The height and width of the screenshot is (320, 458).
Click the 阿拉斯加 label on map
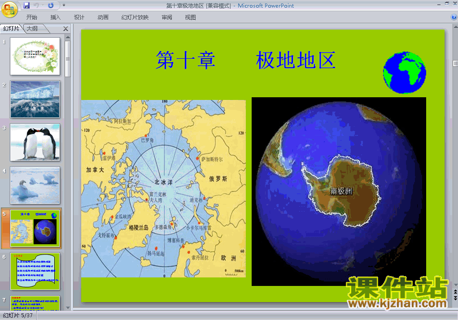tap(122, 121)
